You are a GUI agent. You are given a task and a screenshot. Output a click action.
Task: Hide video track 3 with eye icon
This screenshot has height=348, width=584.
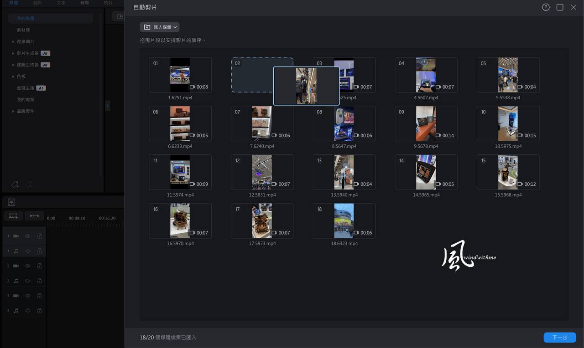point(28,296)
